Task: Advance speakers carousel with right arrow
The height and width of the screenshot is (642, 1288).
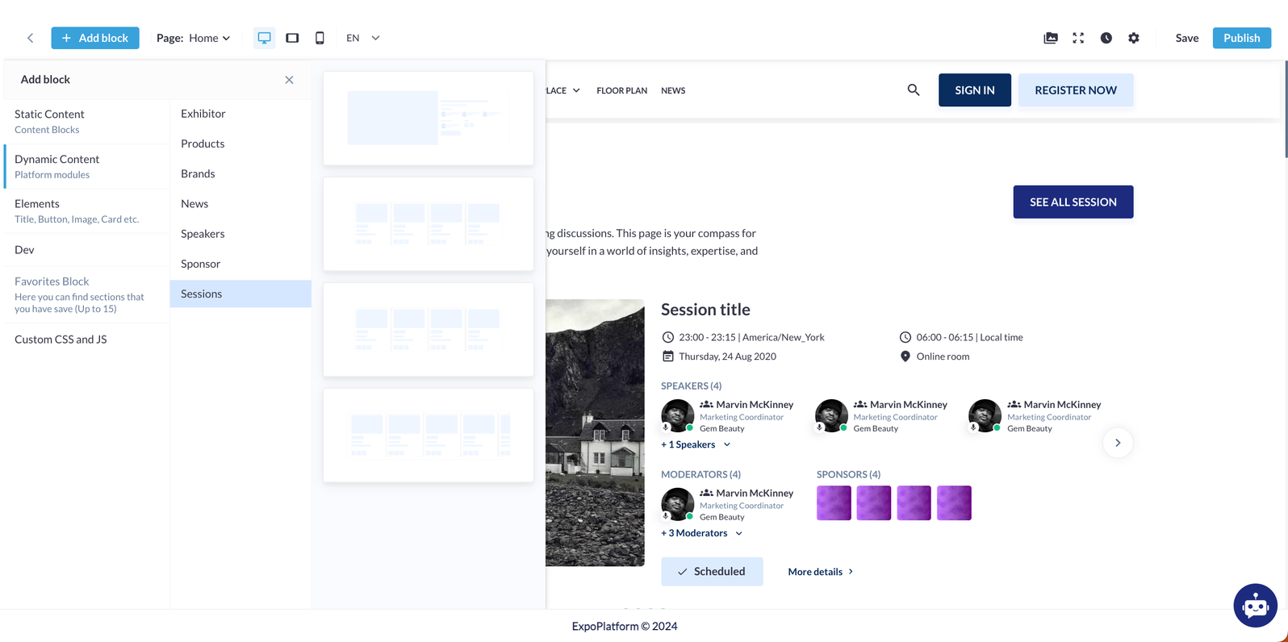Action: tap(1118, 443)
